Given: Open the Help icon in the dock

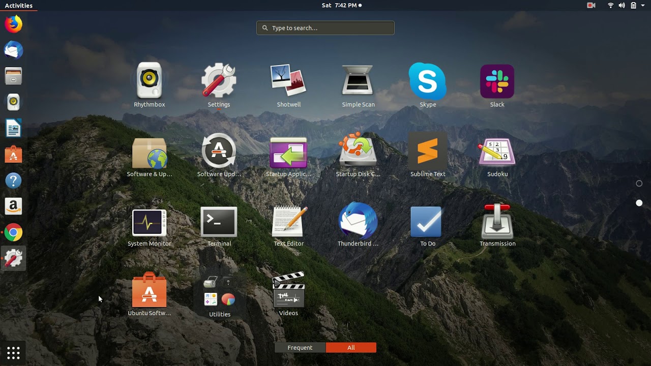Looking at the screenshot, I should pyautogui.click(x=14, y=180).
